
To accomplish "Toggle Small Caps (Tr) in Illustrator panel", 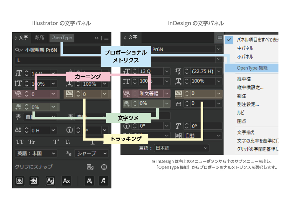I will [x=32, y=142].
